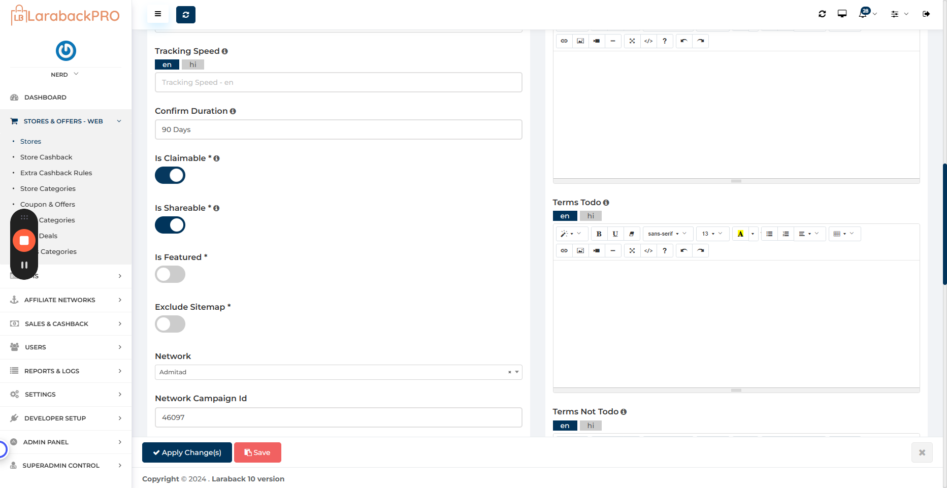Click Apply Change(s) button

(187, 452)
